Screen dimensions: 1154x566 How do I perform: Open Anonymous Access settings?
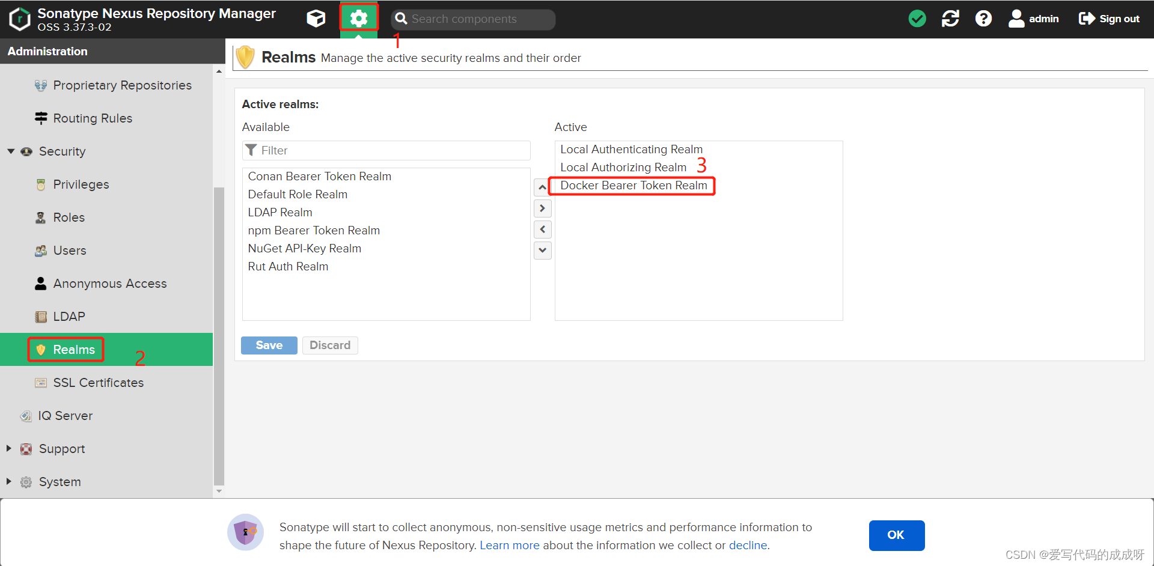[x=110, y=284]
